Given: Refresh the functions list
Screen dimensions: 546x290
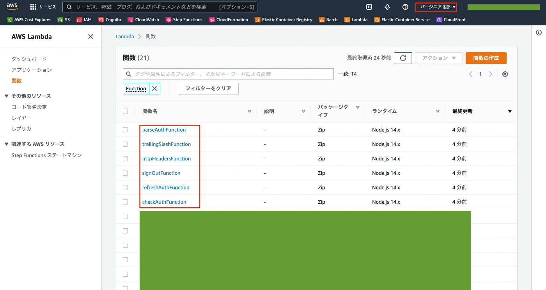Looking at the screenshot, I should click(x=403, y=58).
